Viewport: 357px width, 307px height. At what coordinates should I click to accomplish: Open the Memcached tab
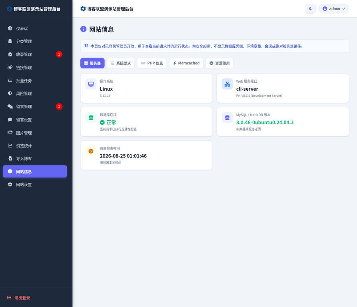(186, 63)
